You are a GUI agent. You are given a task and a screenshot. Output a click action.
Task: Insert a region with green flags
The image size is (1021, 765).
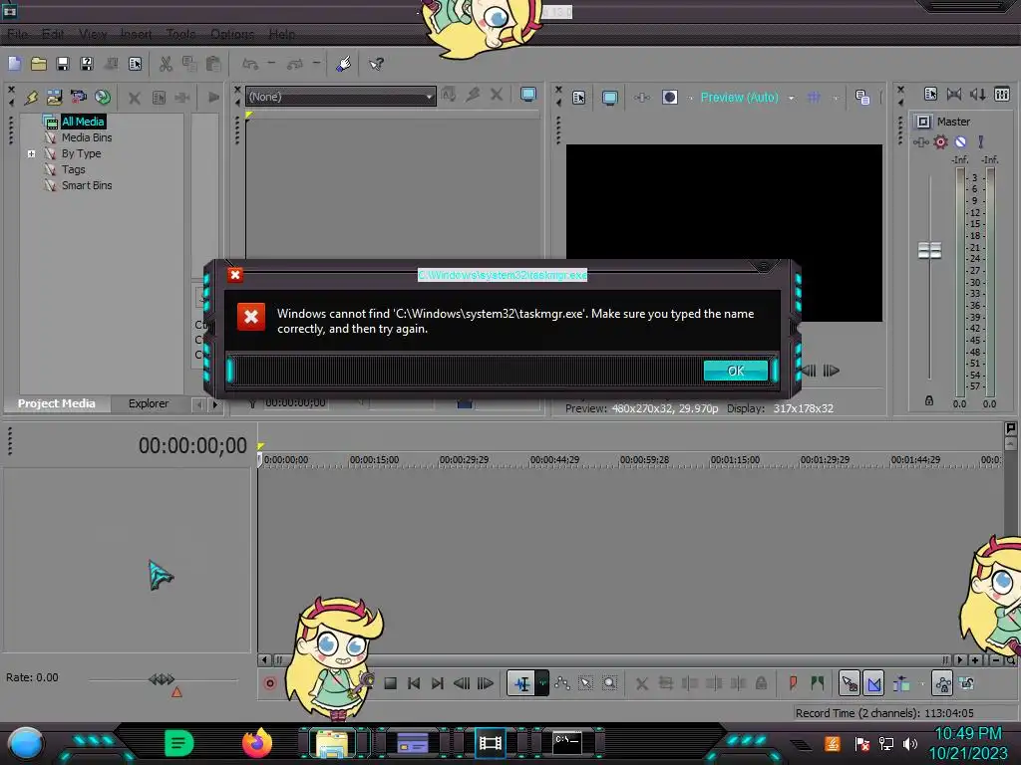[817, 683]
